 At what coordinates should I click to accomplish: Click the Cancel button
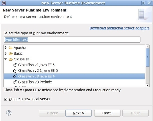click(x=107, y=113)
